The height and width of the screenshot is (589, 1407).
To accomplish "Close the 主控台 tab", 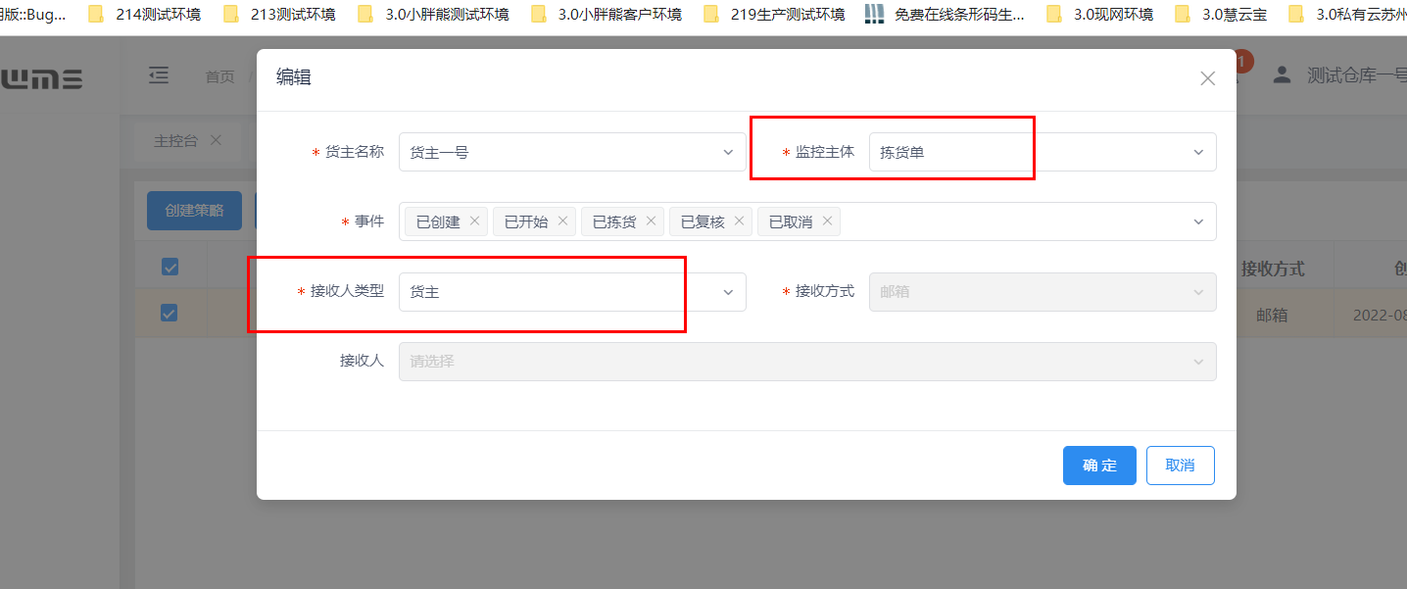I will pyautogui.click(x=216, y=140).
